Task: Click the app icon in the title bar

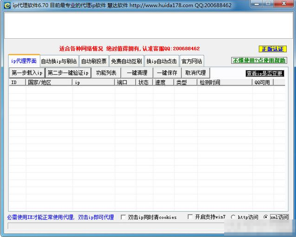Action: [x=6, y=6]
